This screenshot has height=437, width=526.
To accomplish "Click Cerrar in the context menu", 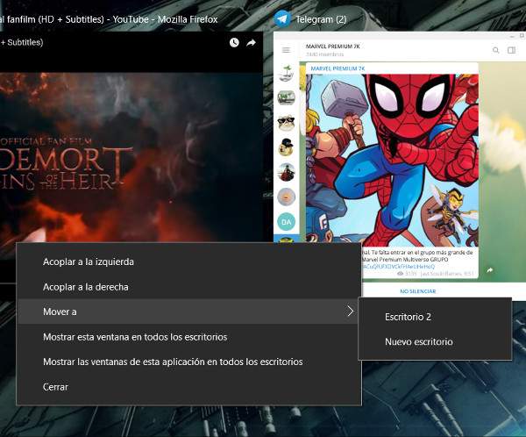I will (x=55, y=387).
